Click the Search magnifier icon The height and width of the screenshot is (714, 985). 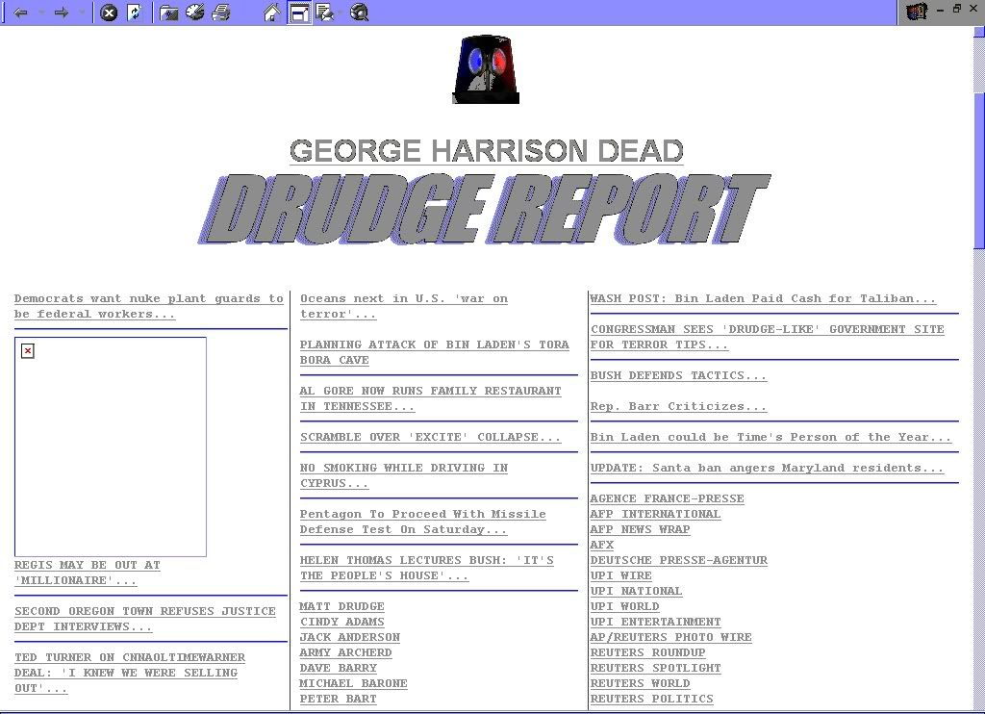click(x=360, y=13)
